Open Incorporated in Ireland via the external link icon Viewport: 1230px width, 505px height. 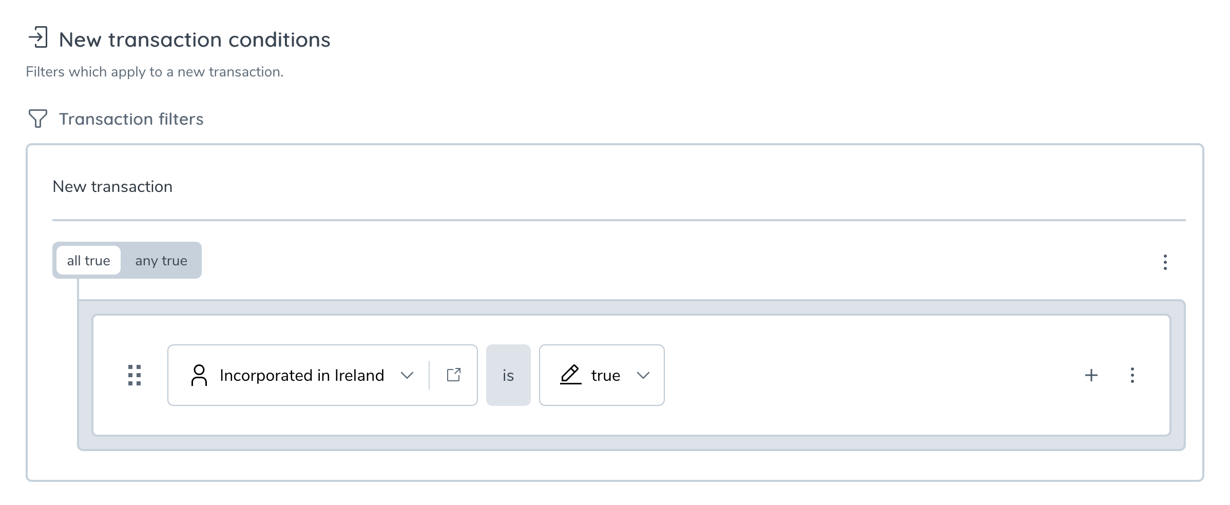pyautogui.click(x=454, y=375)
